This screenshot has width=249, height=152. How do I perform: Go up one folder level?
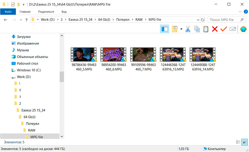(26, 20)
